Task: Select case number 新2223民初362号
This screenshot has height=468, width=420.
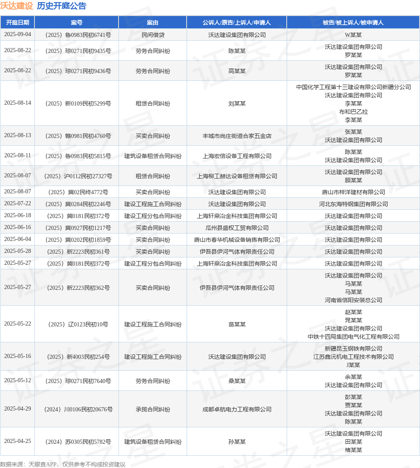Action: 78,288
